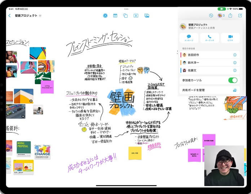251x194 pixels.
Task: Toggle the 参加者カーソル switch off
Action: (x=233, y=80)
